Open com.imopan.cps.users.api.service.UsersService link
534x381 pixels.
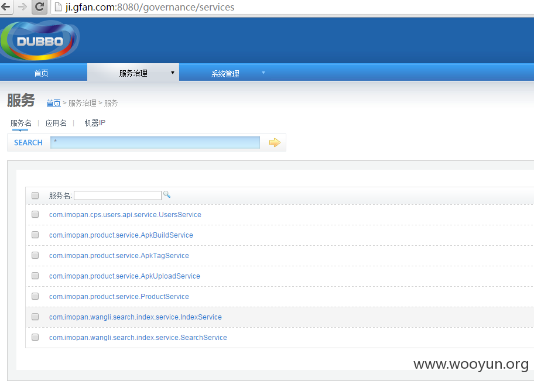click(x=125, y=215)
